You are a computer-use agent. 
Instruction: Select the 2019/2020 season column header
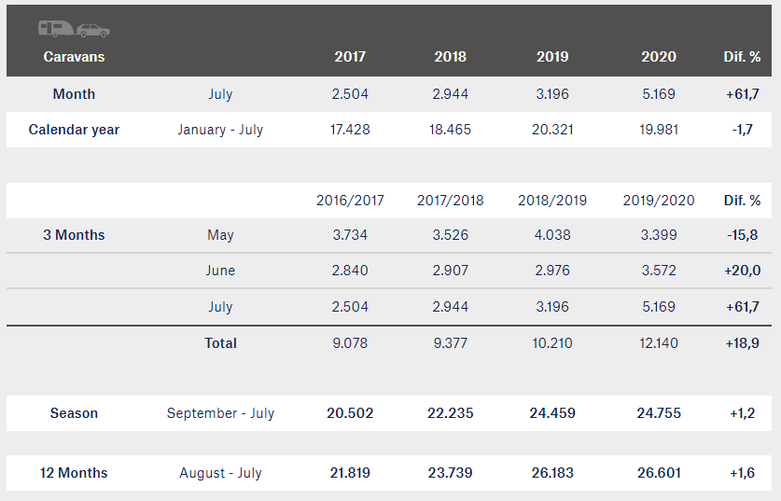point(659,201)
